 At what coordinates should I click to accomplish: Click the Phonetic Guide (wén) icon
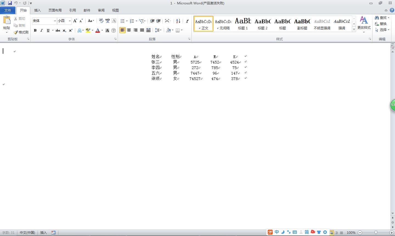(x=108, y=21)
